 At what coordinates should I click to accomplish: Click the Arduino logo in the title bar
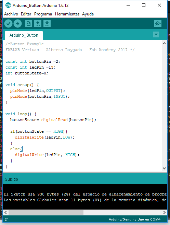click(8, 5)
